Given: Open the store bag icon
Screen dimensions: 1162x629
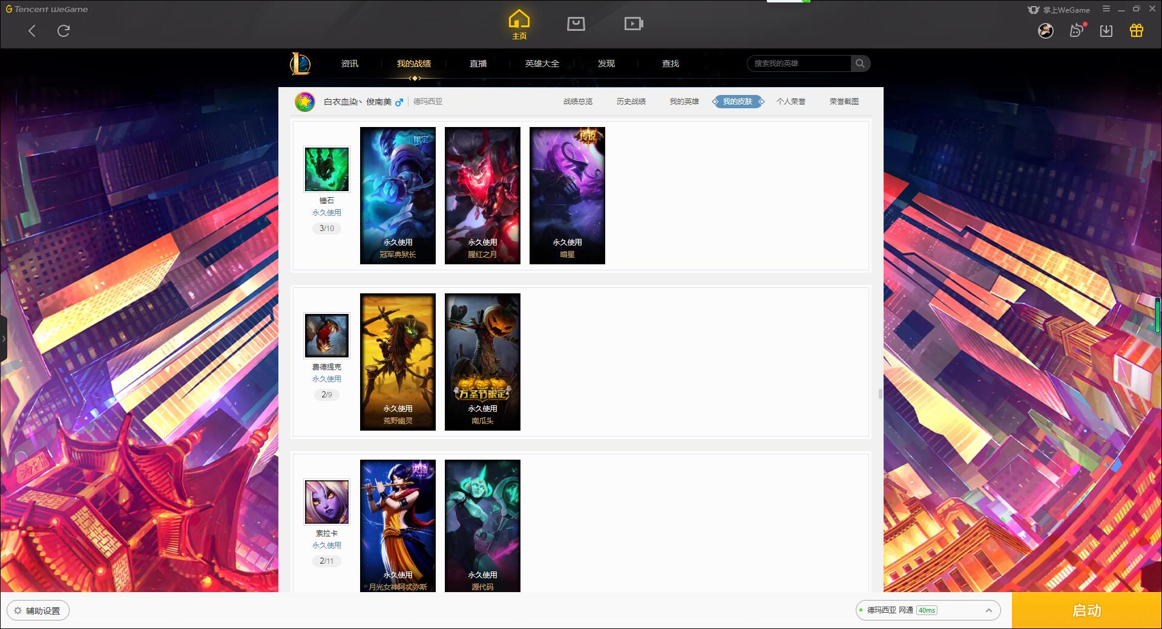Looking at the screenshot, I should click(576, 24).
